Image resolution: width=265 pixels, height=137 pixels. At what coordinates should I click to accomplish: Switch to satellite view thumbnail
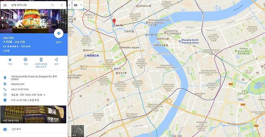[x=78, y=131]
